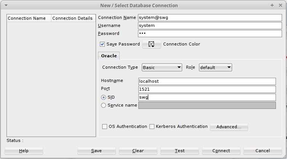This screenshot has width=287, height=159.
Task: Enable Kerberos Authentication checkbox
Action: click(152, 126)
